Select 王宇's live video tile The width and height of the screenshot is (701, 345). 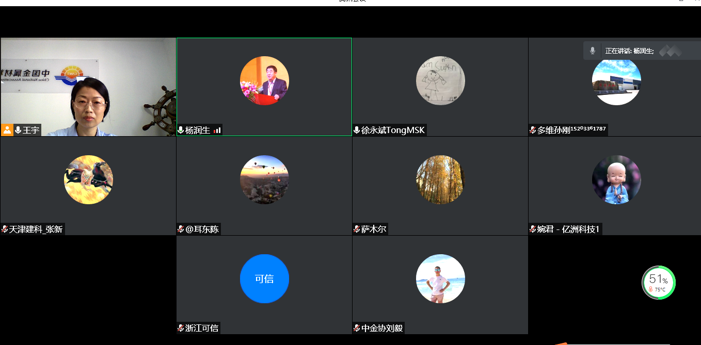[88, 86]
